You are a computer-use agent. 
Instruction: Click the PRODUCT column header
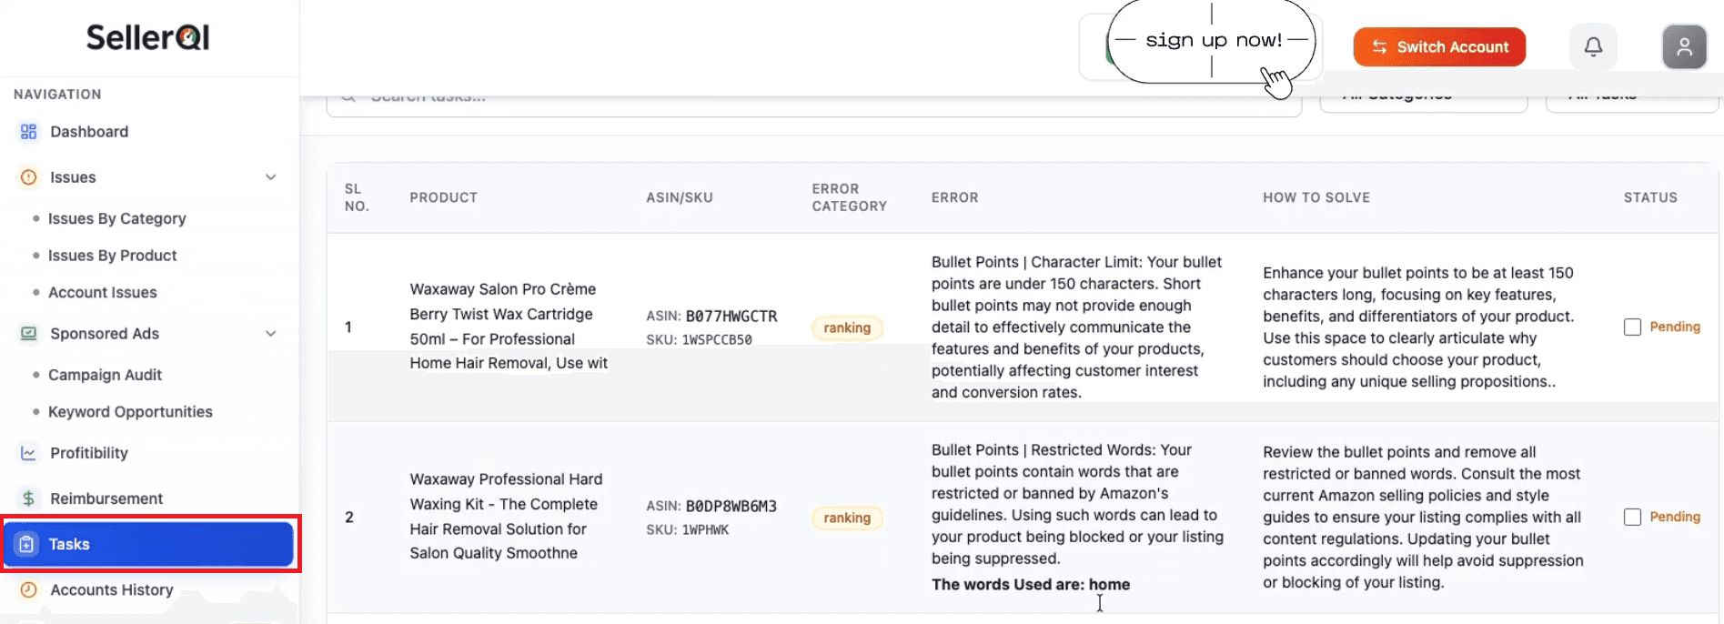(x=443, y=197)
